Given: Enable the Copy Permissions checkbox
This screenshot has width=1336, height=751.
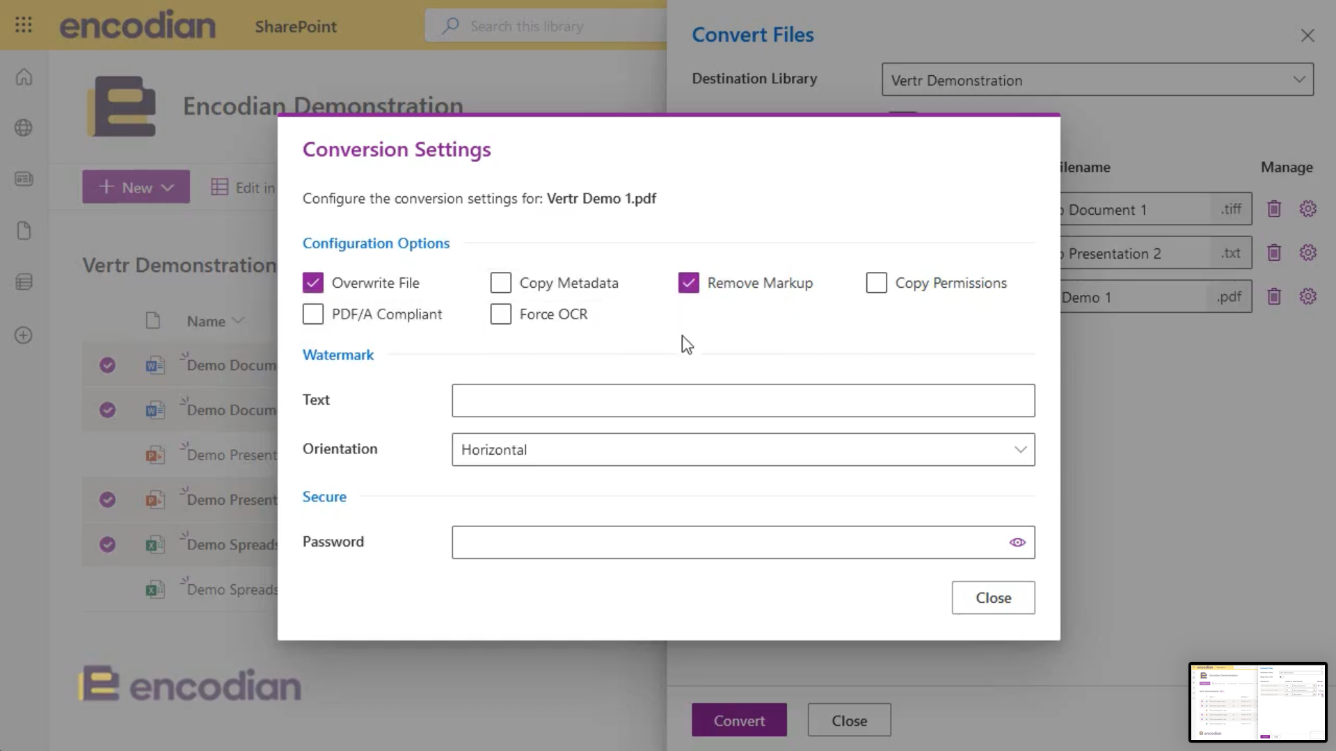Looking at the screenshot, I should pos(877,282).
